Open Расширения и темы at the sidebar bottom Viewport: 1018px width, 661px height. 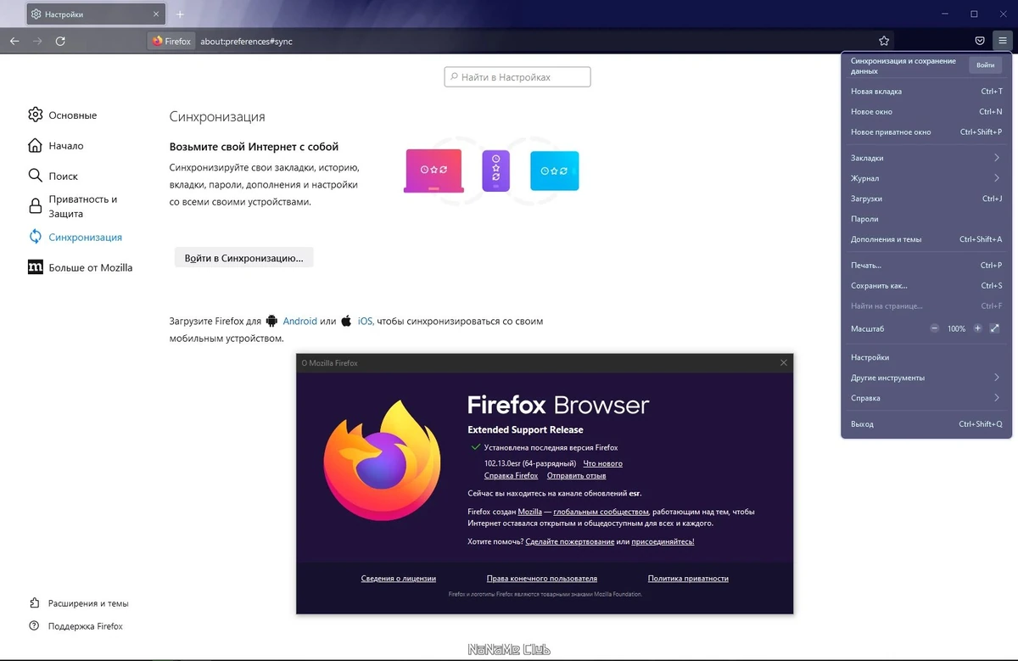coord(79,603)
